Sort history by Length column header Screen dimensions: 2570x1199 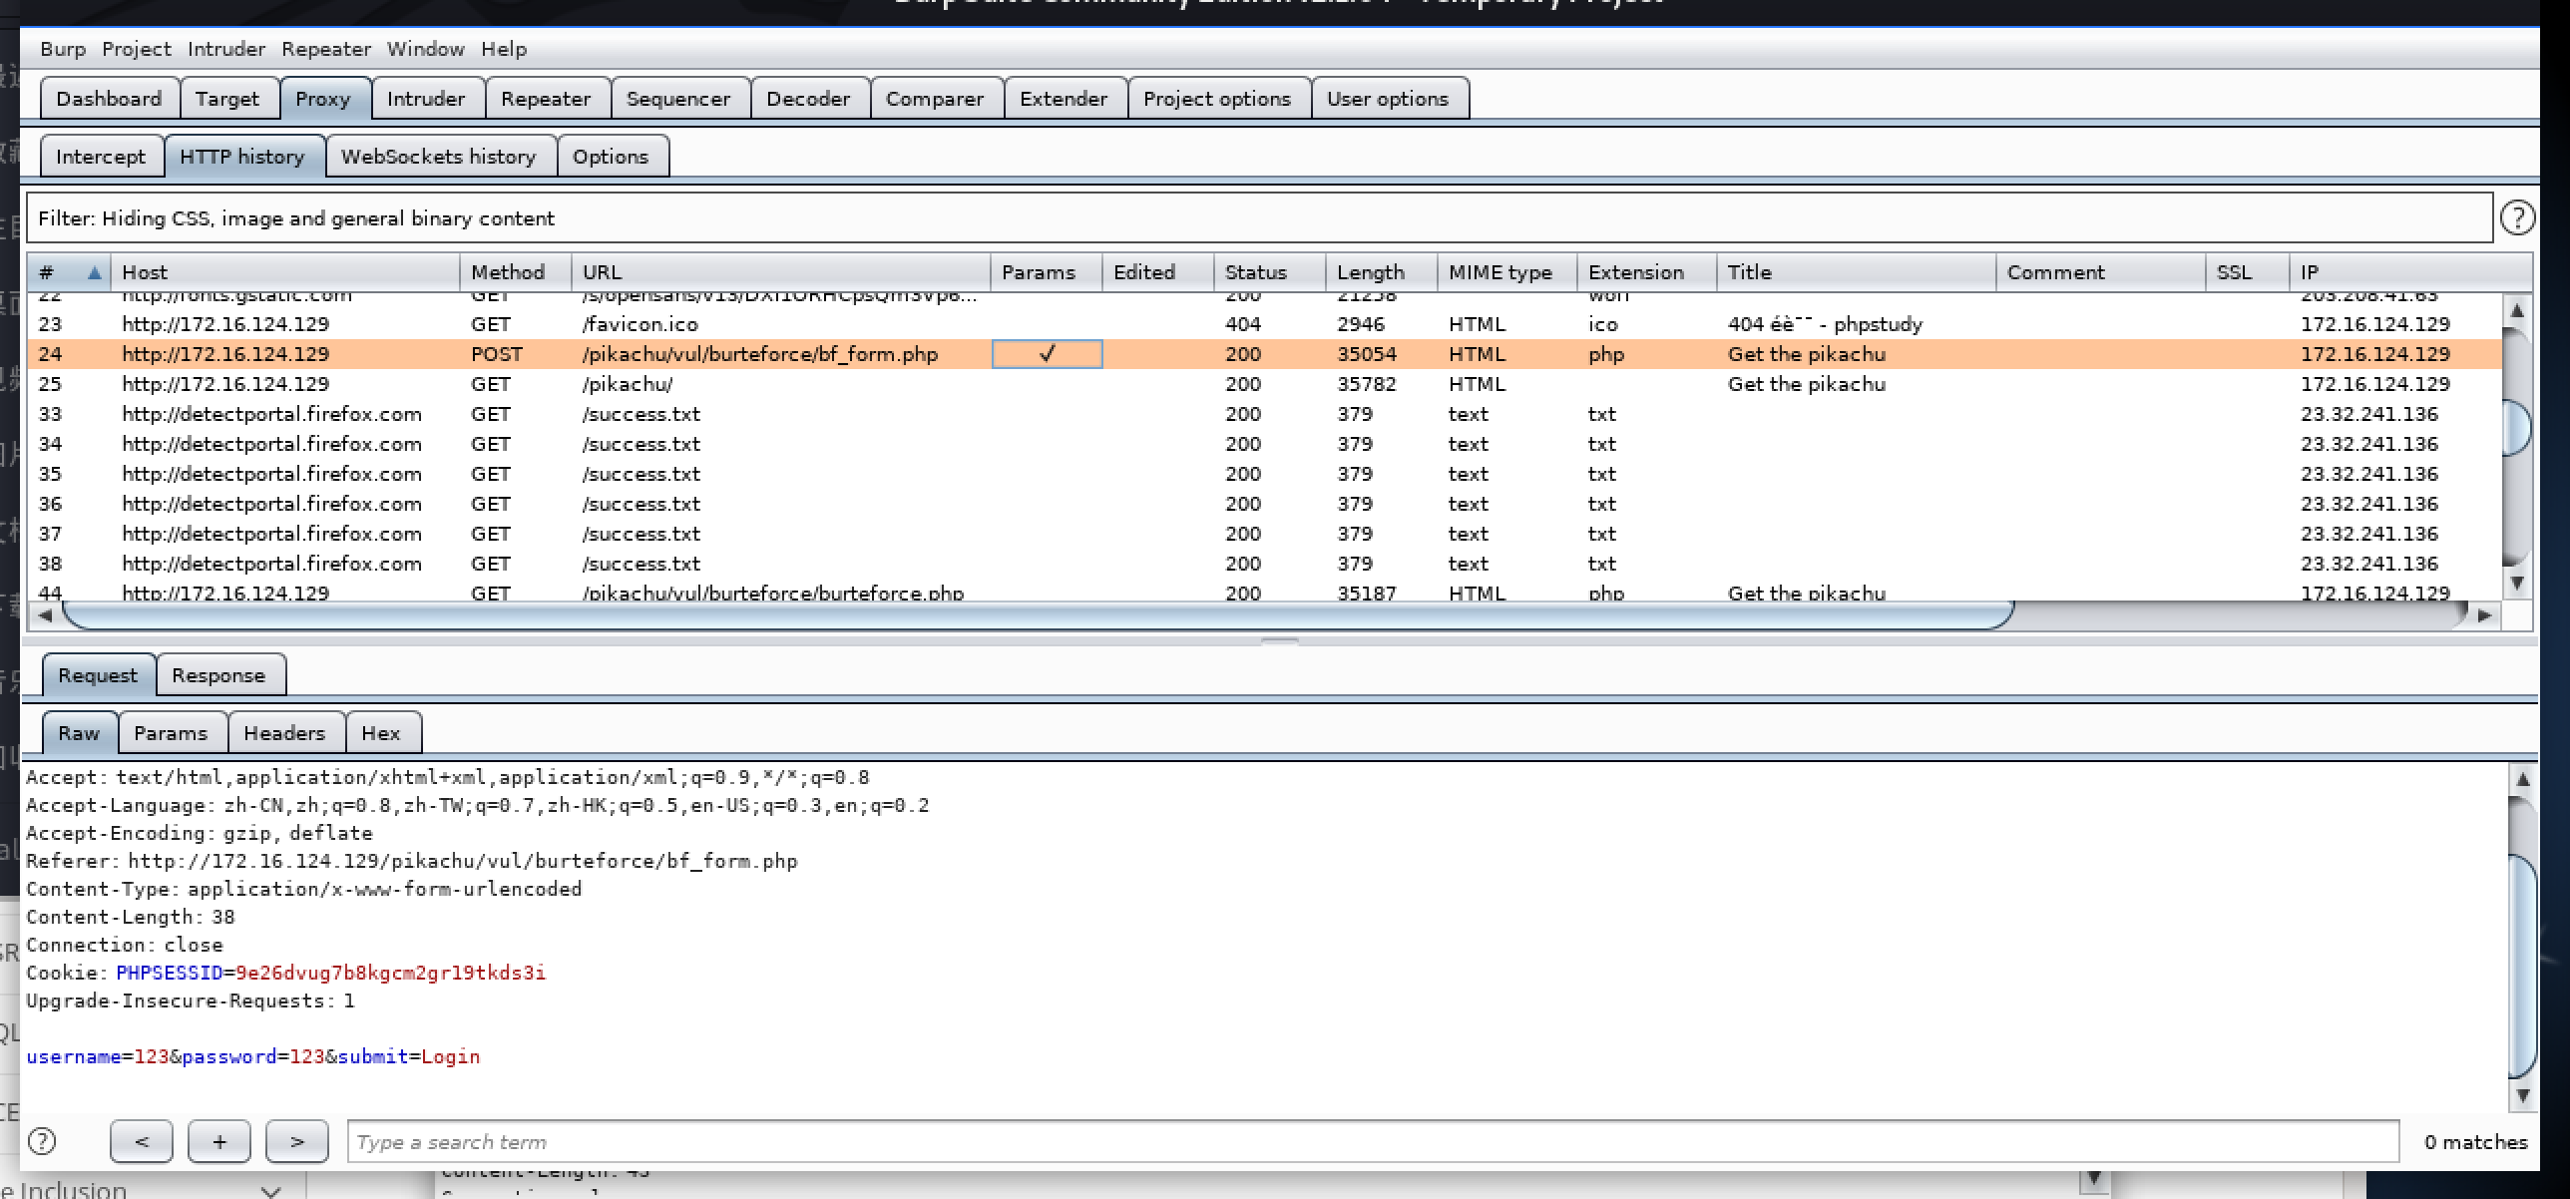(1370, 272)
